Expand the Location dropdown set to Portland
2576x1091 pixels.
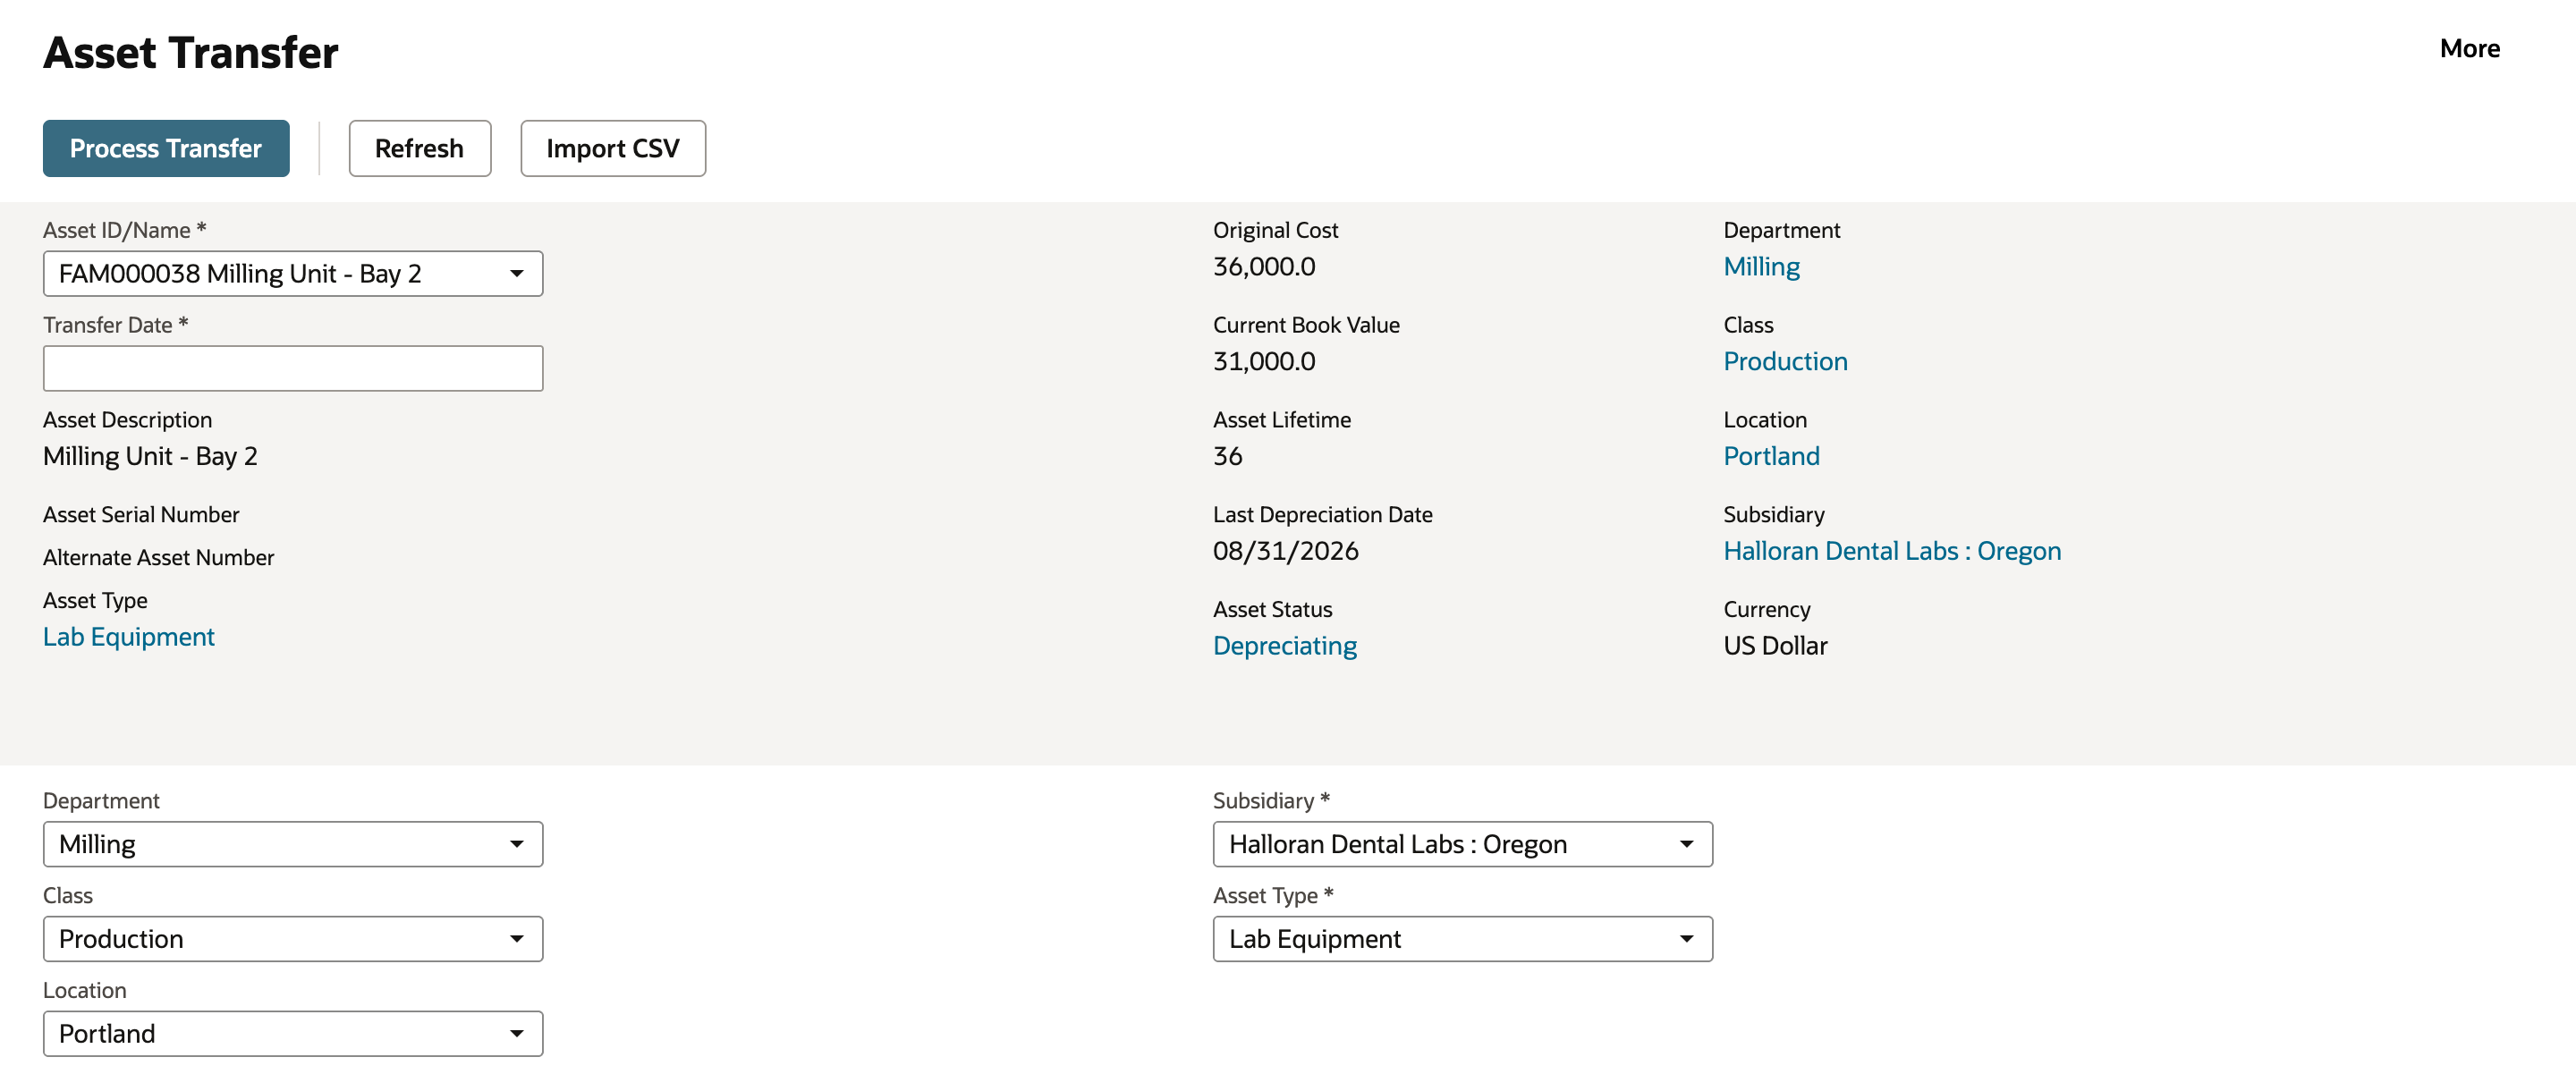(293, 1033)
